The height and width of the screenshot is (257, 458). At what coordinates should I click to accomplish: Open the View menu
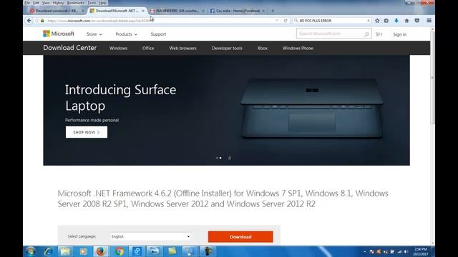[x=46, y=3]
